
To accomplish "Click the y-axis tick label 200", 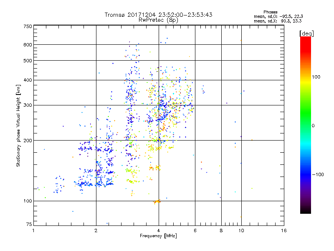I will (x=28, y=141).
